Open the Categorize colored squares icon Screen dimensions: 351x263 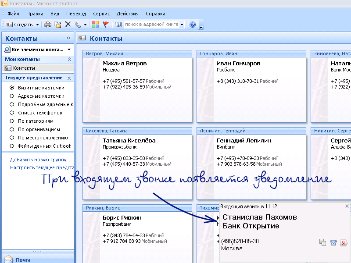click(95, 25)
